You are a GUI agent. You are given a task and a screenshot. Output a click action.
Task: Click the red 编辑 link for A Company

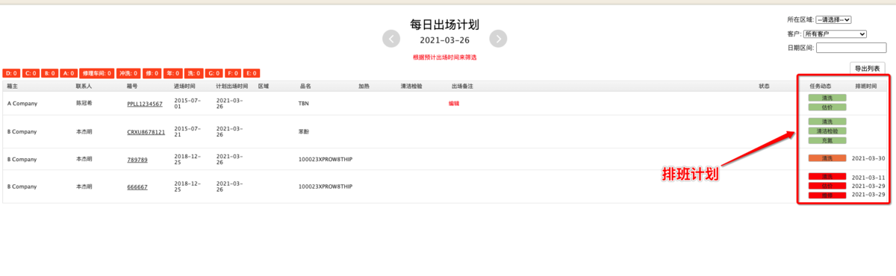coord(454,104)
